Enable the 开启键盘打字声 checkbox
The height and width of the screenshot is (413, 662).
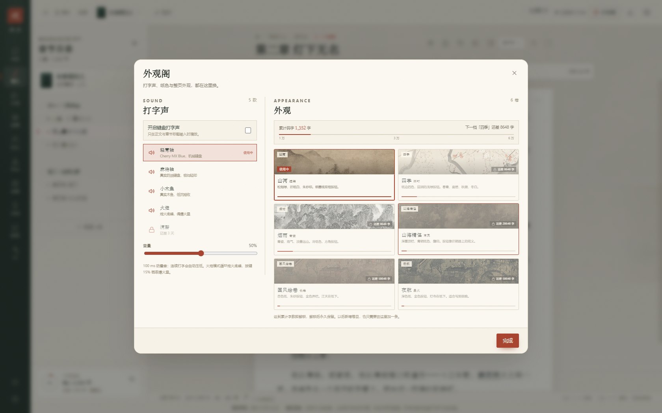248,131
